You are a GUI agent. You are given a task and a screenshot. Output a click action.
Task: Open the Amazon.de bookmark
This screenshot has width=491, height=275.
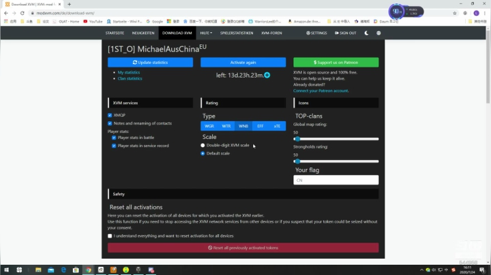point(304,21)
